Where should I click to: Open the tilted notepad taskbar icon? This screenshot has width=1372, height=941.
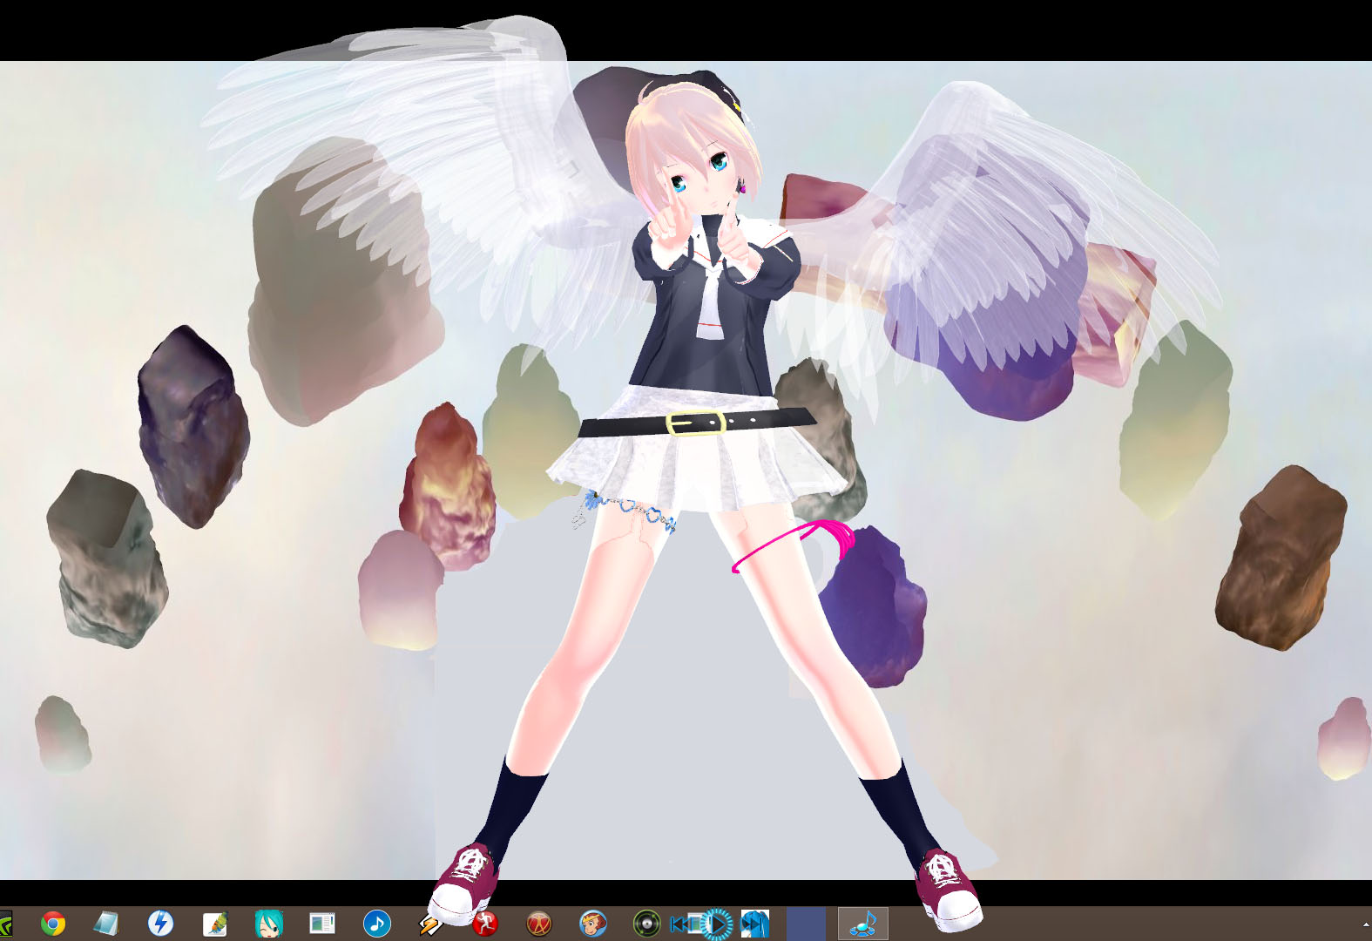pyautogui.click(x=106, y=924)
